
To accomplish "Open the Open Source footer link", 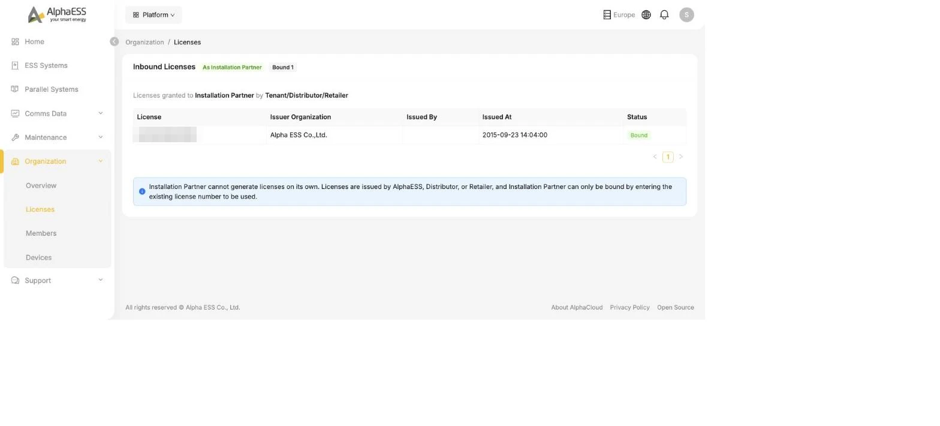I will [675, 307].
